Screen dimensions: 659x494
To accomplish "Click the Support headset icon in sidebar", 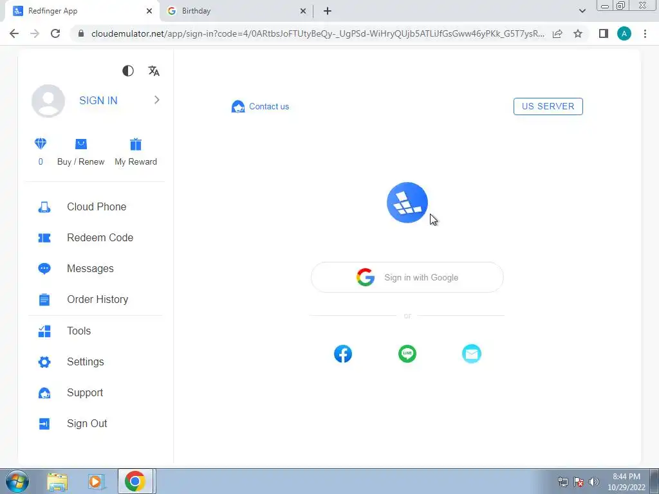I will tap(44, 393).
